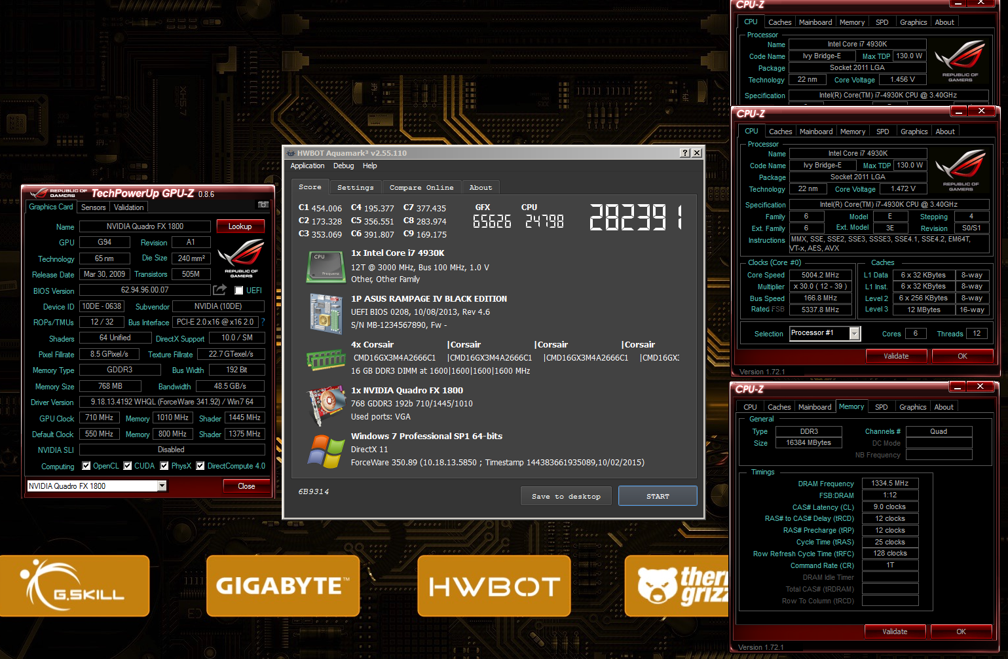
Task: Open the CPU tab in bottom CPU-Z window
Action: click(750, 407)
